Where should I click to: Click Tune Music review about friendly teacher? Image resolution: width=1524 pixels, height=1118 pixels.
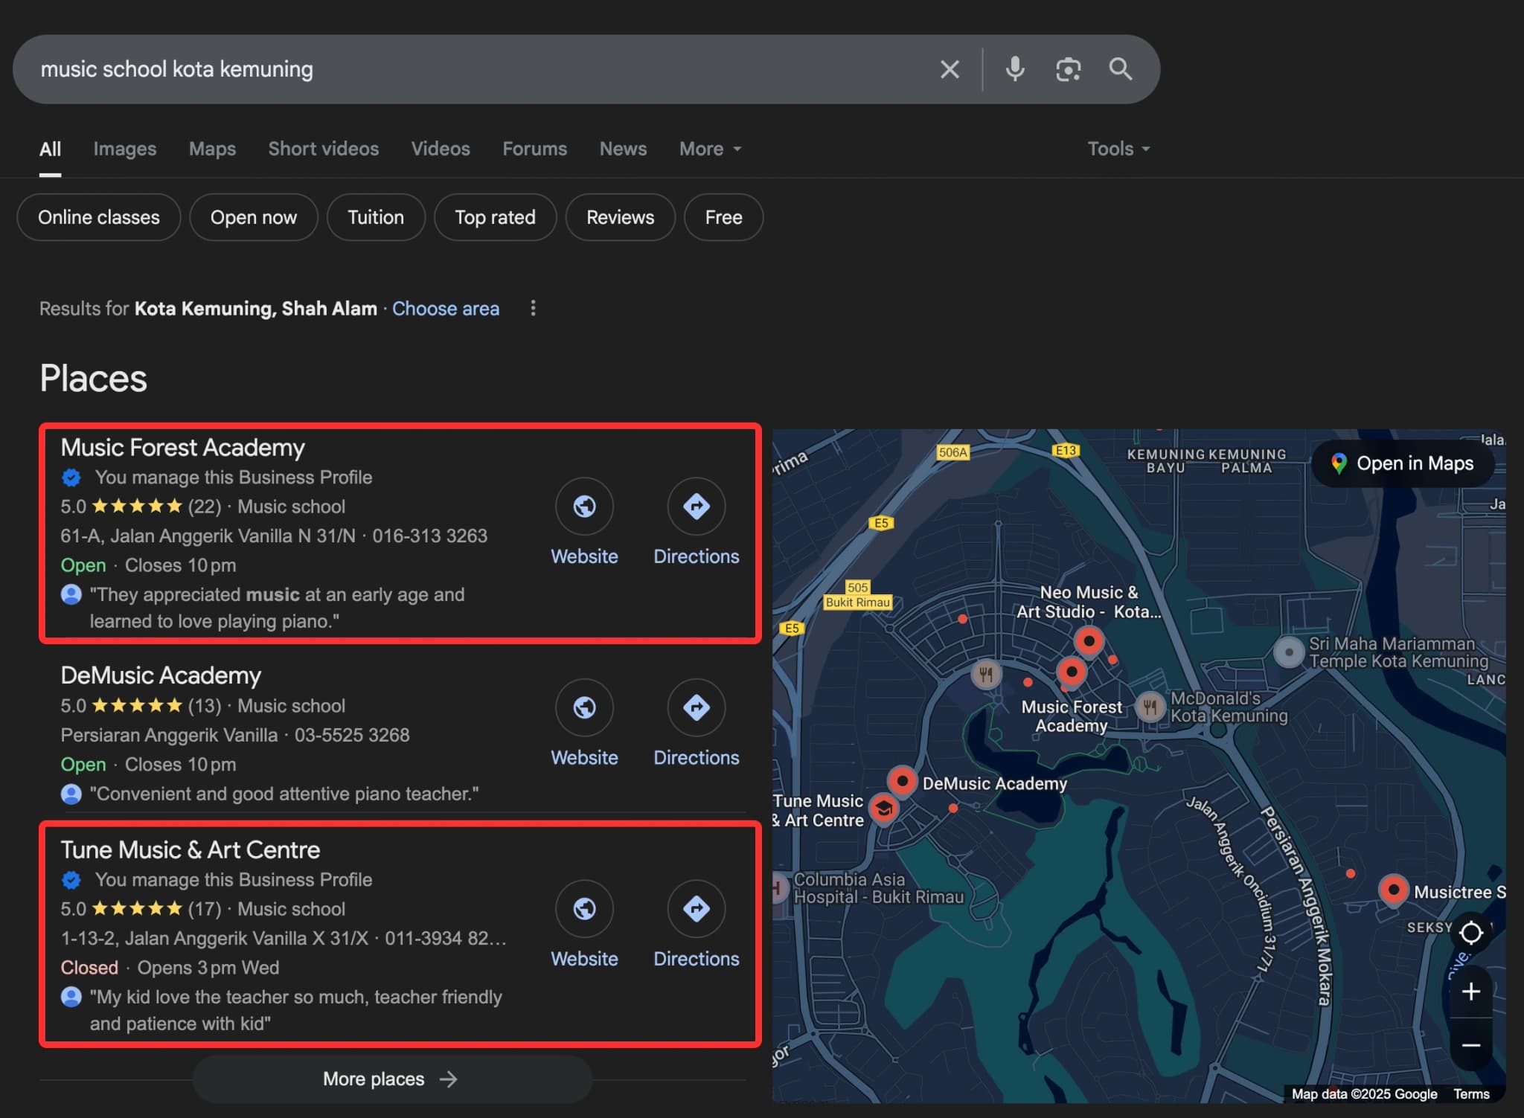pos(295,1010)
